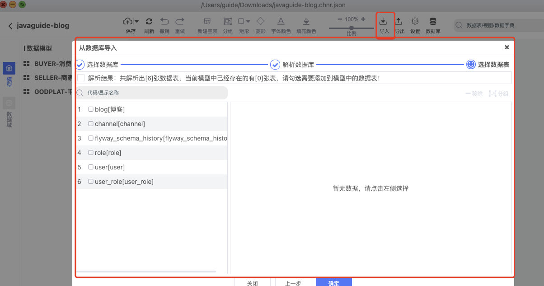Tick the user_role[user_role] checkbox
Viewport: 544px width, 286px height.
(x=91, y=182)
